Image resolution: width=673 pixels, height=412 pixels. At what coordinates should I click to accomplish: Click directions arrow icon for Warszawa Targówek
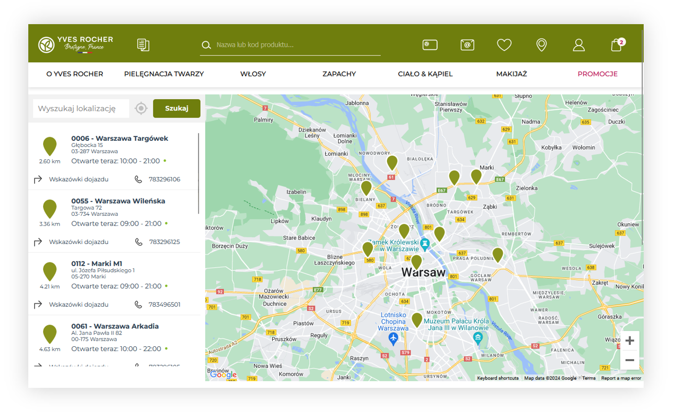[38, 179]
